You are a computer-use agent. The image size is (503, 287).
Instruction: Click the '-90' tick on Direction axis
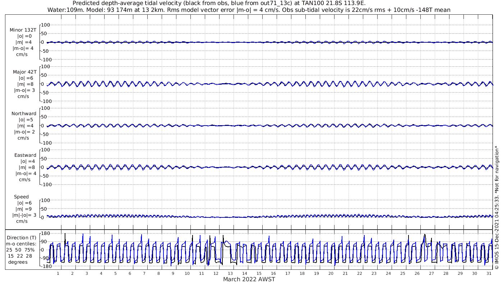(x=45, y=258)
